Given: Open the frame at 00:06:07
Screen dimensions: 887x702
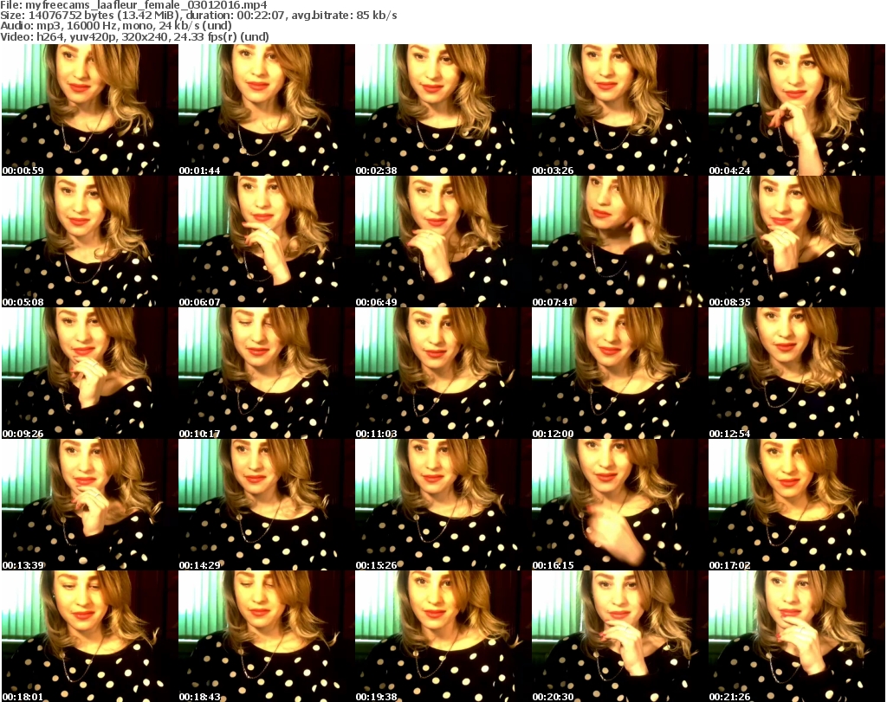Looking at the screenshot, I should coord(267,242).
